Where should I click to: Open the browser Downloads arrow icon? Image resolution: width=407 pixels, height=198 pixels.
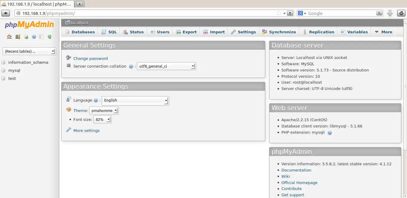(x=390, y=13)
